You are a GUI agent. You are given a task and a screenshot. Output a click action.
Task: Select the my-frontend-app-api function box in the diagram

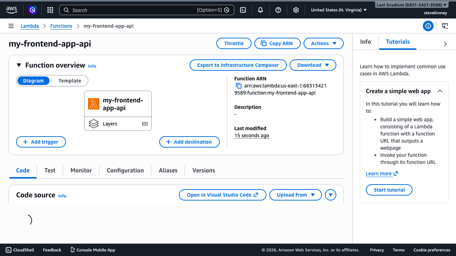point(118,104)
